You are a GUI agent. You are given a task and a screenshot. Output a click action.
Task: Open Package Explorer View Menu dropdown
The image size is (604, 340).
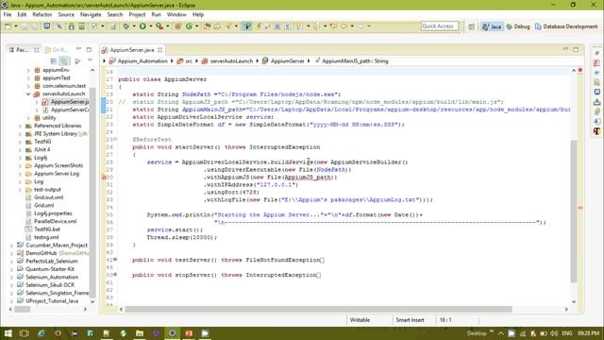coord(91,60)
